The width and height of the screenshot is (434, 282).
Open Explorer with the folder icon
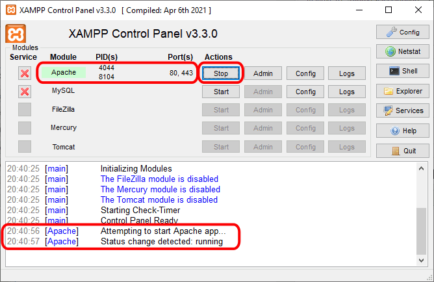pyautogui.click(x=402, y=91)
